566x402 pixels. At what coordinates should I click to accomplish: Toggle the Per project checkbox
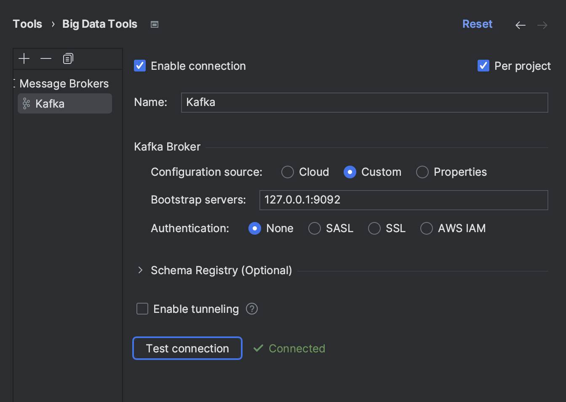click(x=483, y=66)
